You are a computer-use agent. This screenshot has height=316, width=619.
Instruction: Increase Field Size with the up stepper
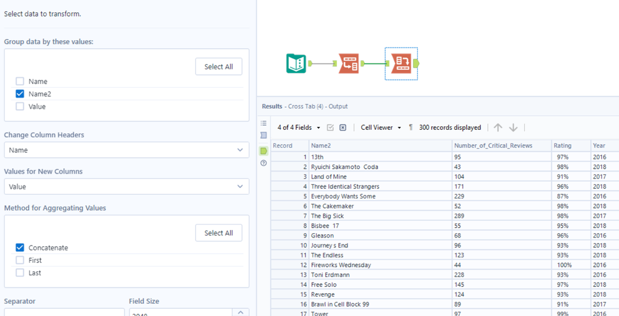pos(240,312)
